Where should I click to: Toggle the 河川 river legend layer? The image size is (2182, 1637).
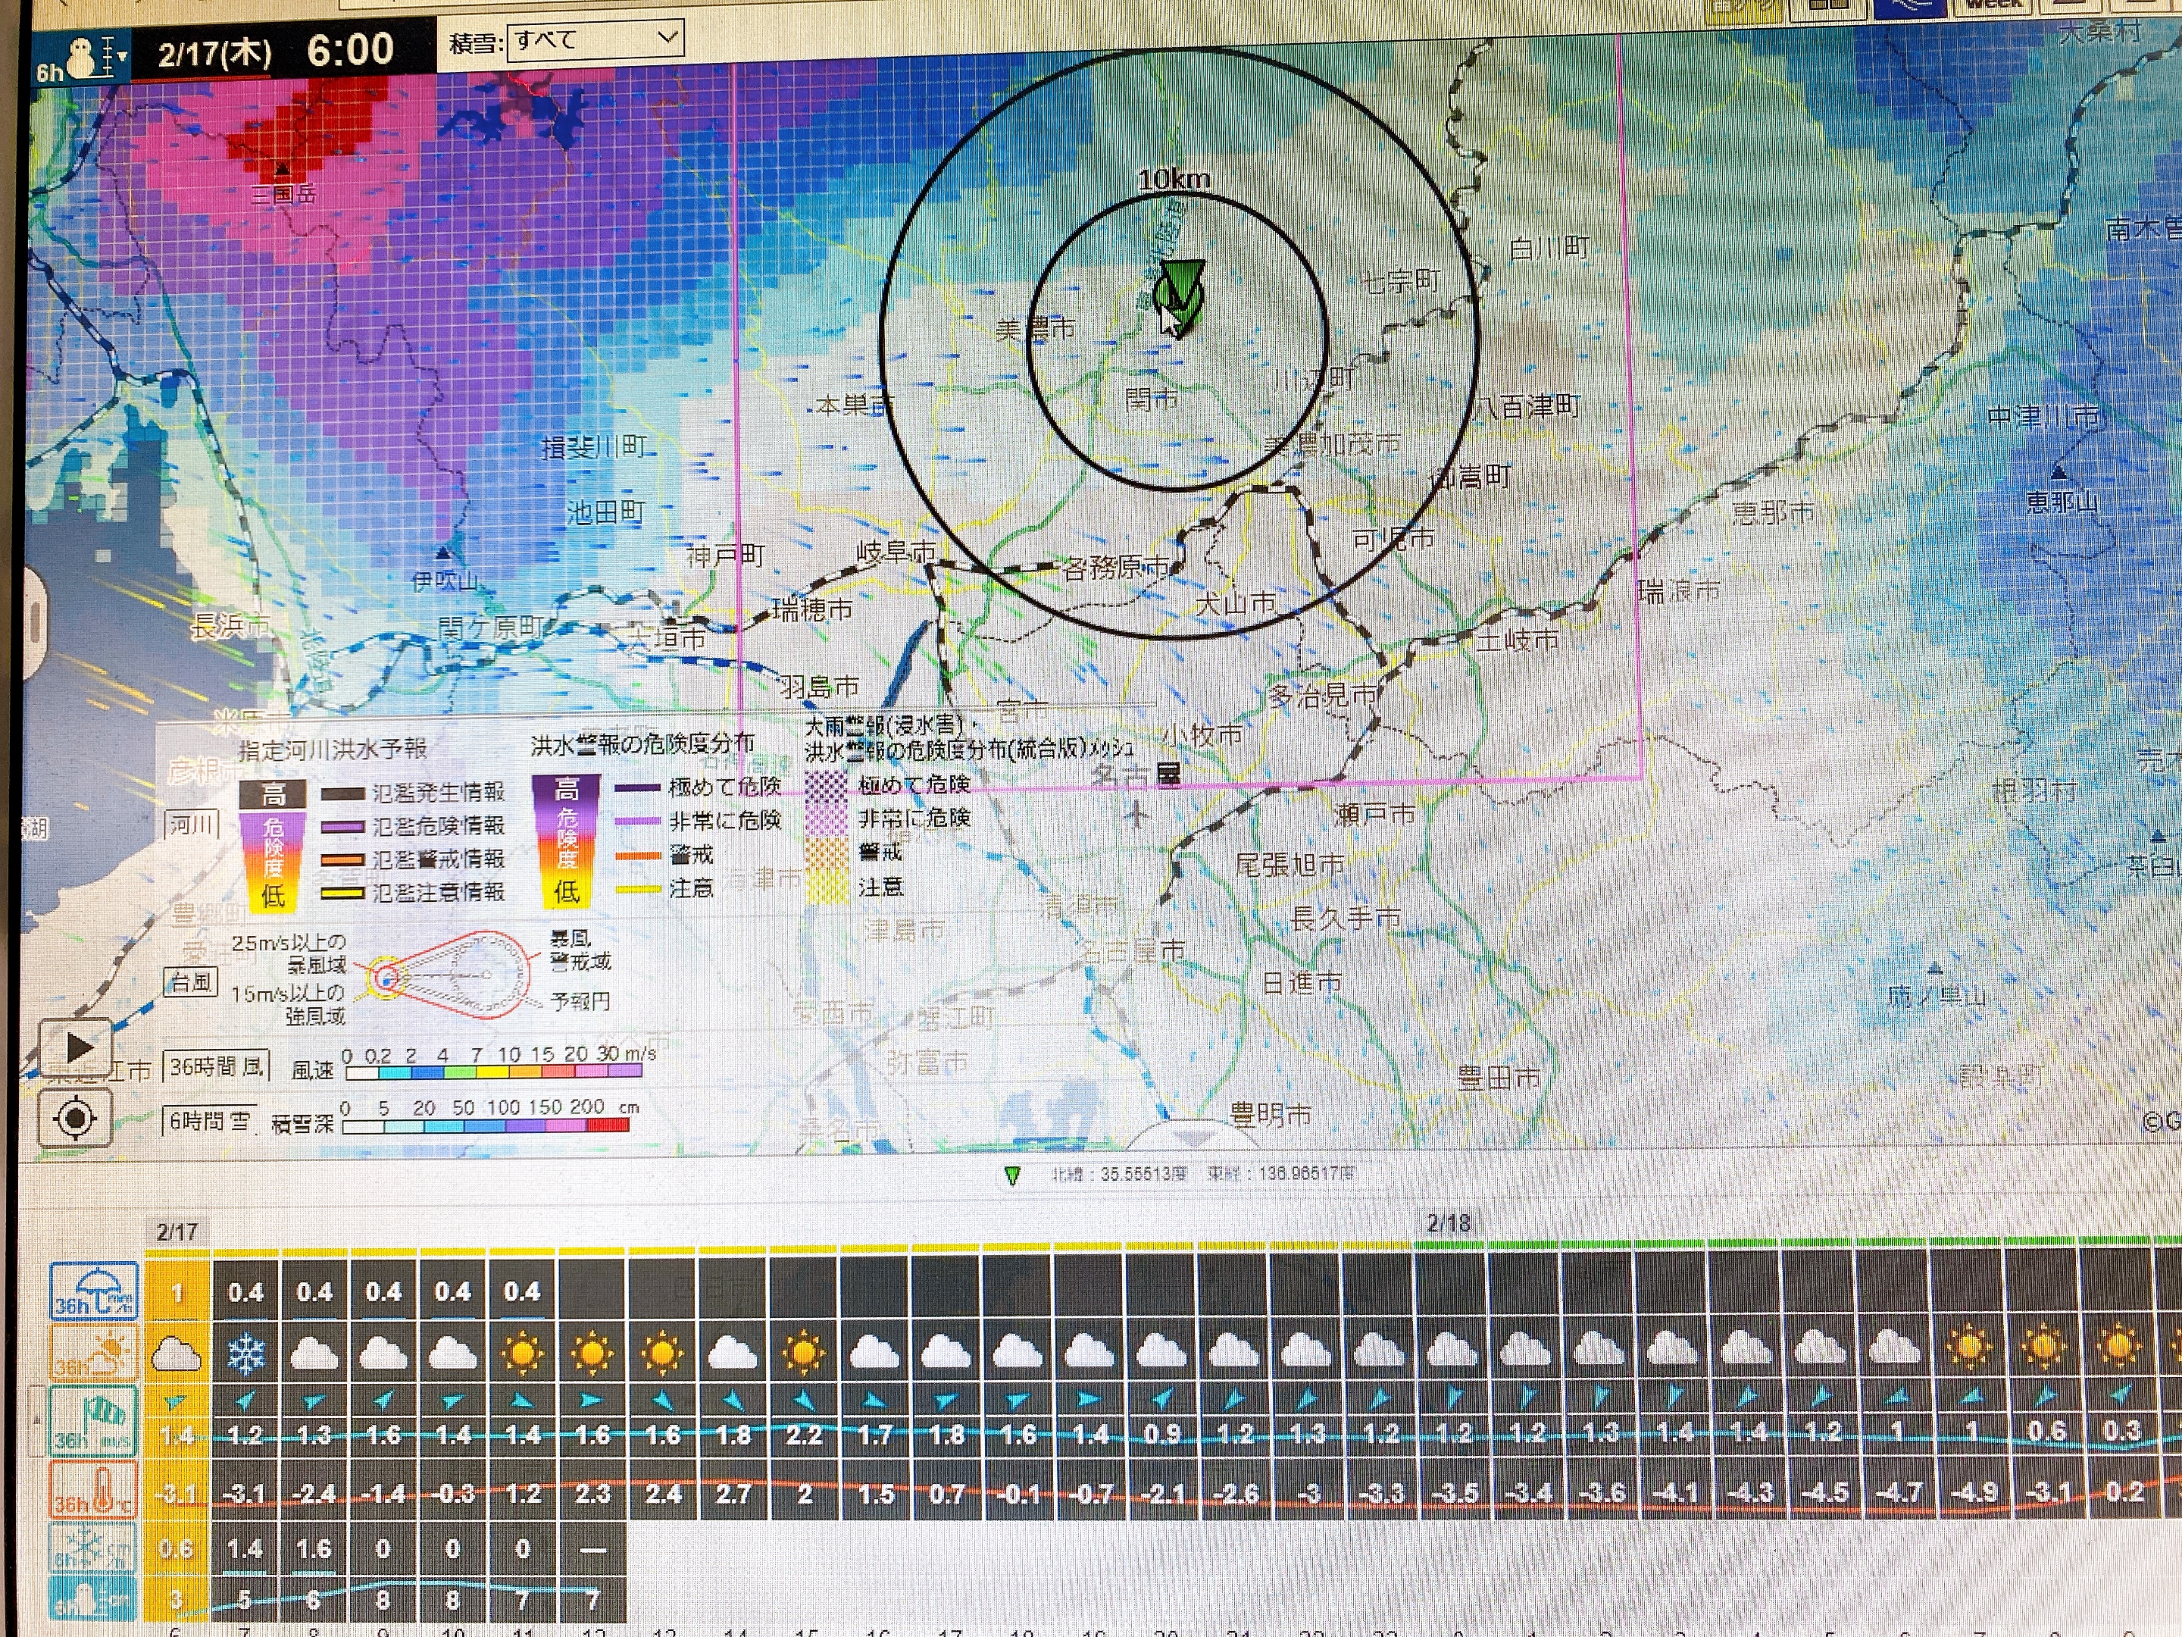(192, 825)
